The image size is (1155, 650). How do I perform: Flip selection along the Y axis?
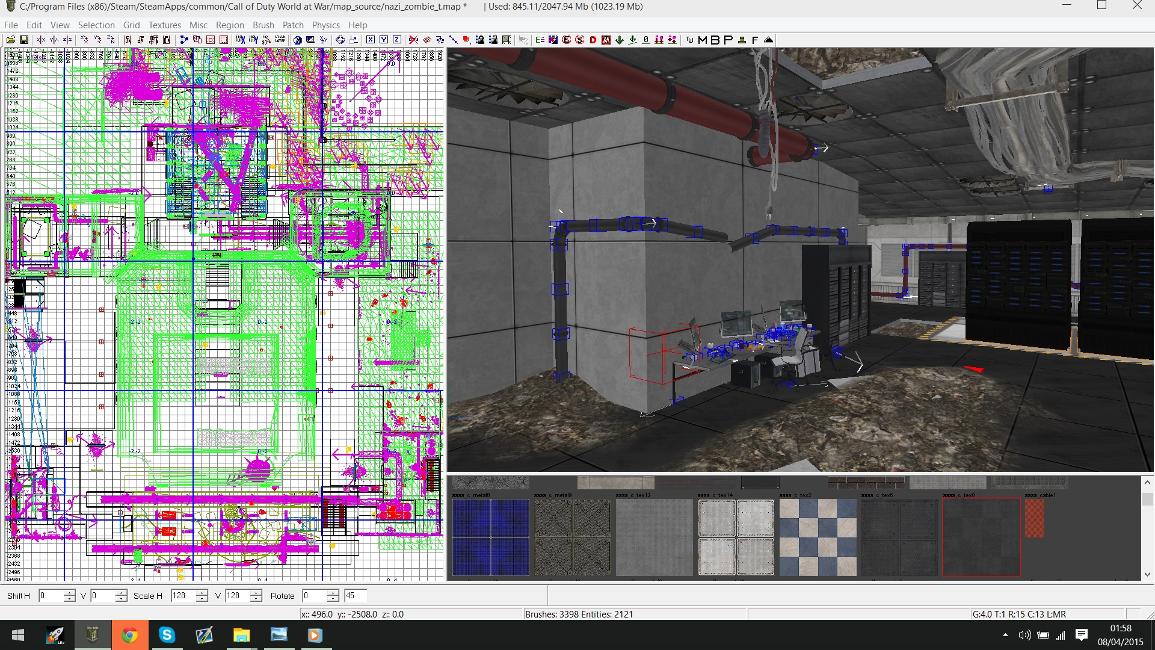click(x=54, y=40)
